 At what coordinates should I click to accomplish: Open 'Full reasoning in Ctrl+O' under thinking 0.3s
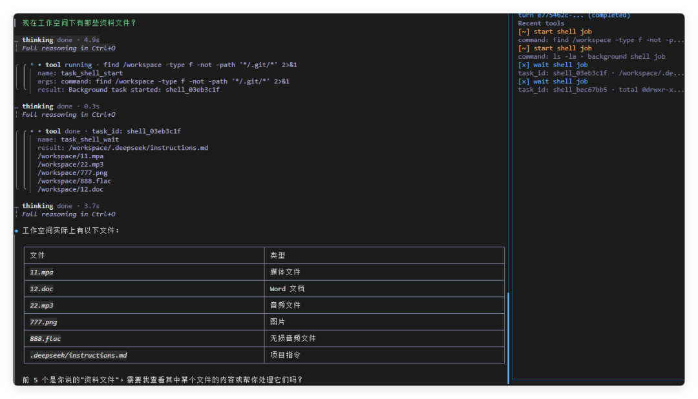tap(69, 115)
